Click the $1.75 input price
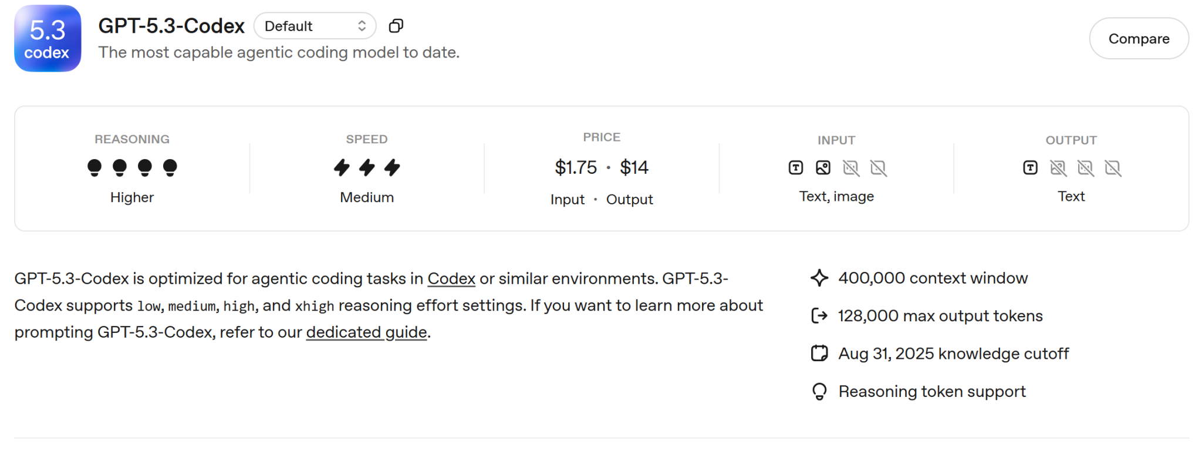 [576, 167]
